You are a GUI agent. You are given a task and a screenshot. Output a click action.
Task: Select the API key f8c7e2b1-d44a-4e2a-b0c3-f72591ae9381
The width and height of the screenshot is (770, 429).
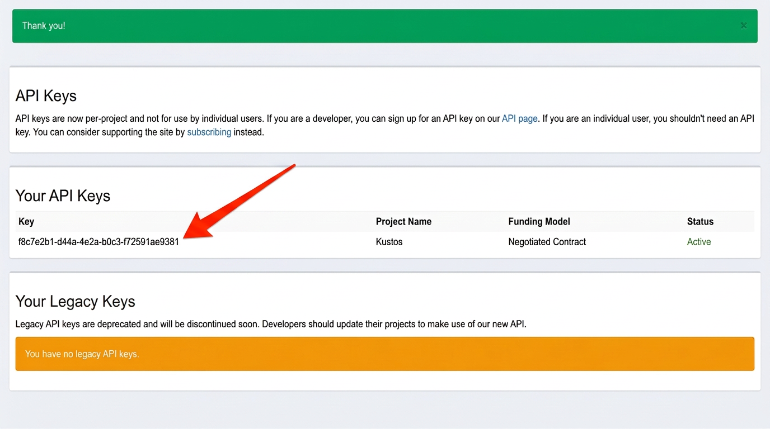point(98,242)
